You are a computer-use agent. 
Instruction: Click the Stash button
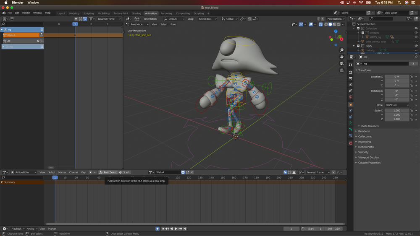125,172
